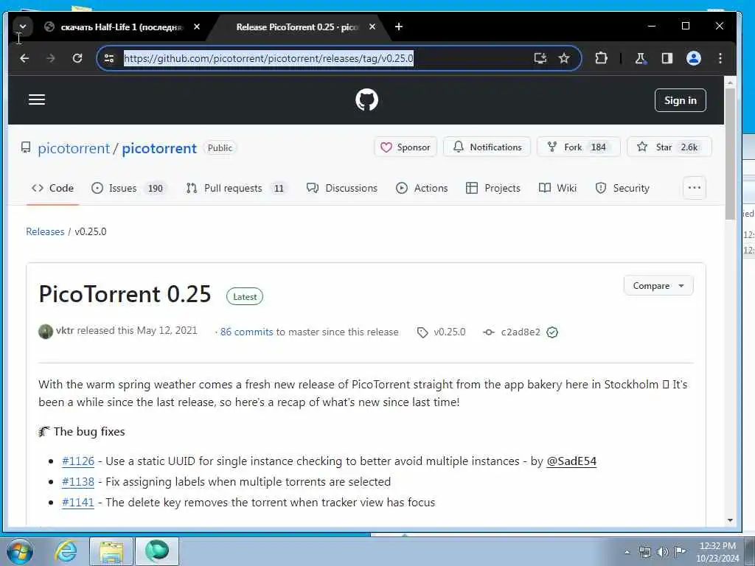The image size is (755, 566).
Task: Fork the repository
Action: pos(579,147)
